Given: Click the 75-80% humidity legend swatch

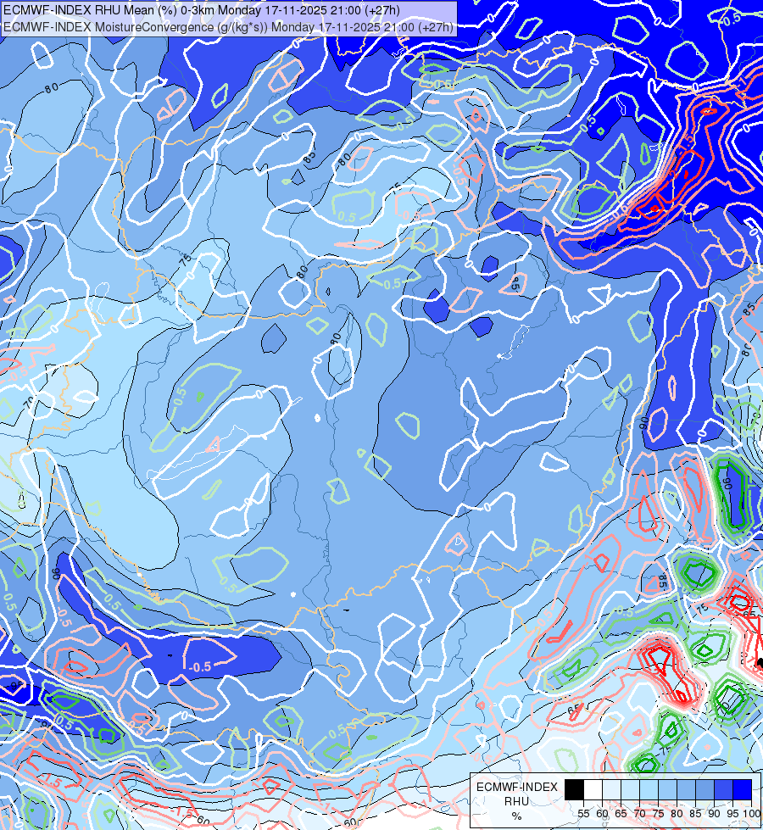Looking at the screenshot, I should pyautogui.click(x=668, y=789).
